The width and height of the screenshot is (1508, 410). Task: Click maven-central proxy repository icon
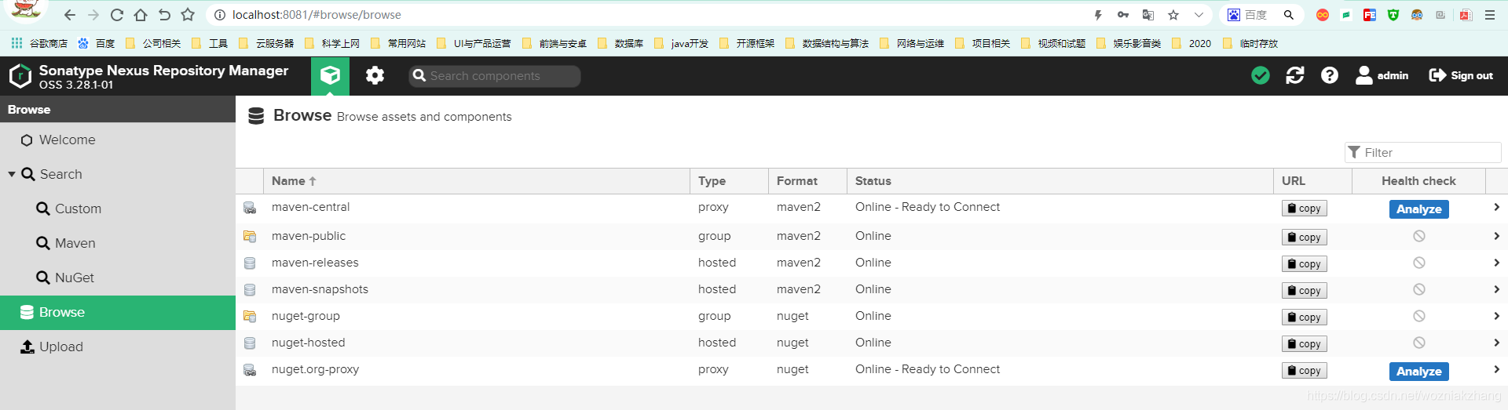[250, 208]
